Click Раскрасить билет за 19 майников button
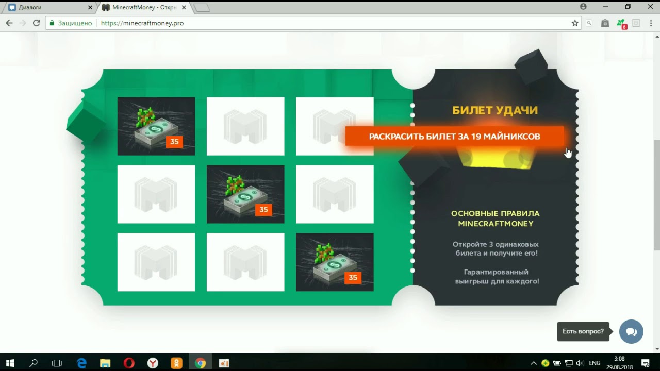This screenshot has height=371, width=660. coord(454,137)
